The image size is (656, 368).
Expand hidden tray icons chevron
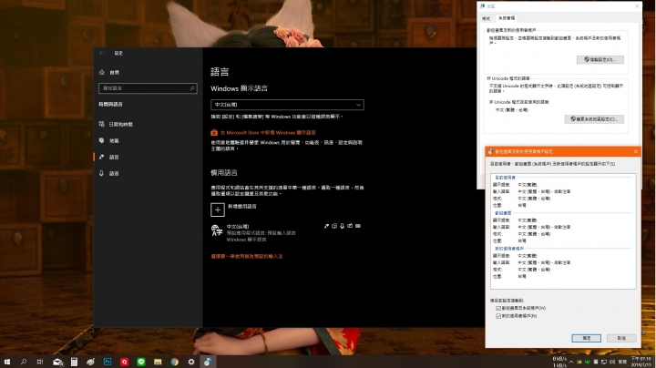[571, 362]
